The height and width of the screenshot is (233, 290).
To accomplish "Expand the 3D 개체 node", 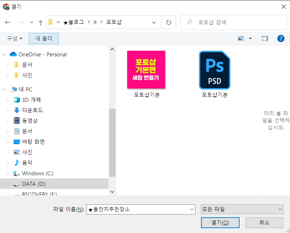I will coord(8,100).
